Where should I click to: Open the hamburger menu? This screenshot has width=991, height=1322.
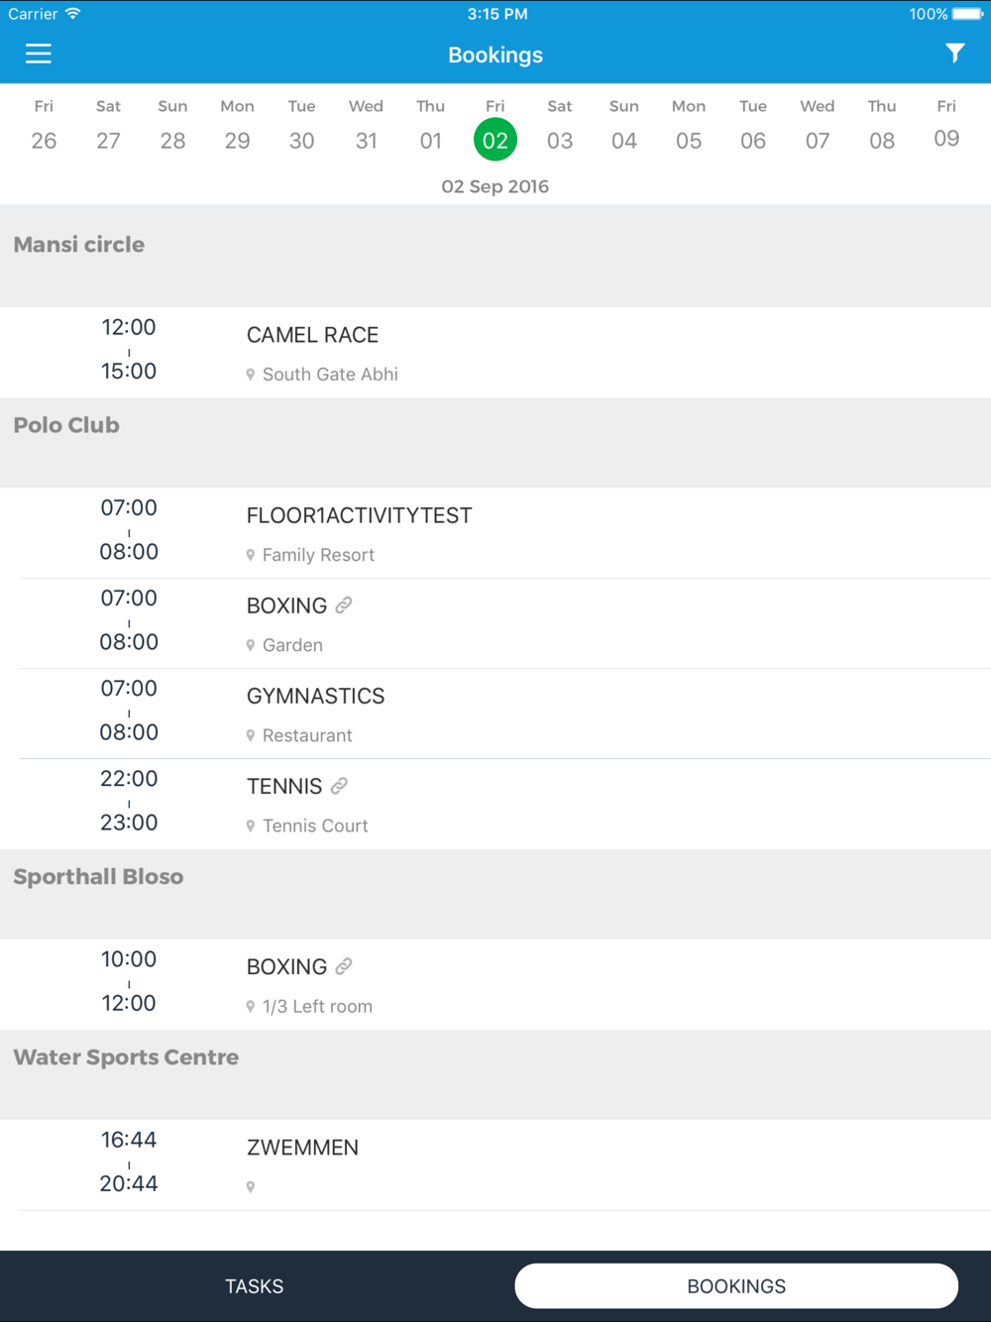pyautogui.click(x=38, y=55)
